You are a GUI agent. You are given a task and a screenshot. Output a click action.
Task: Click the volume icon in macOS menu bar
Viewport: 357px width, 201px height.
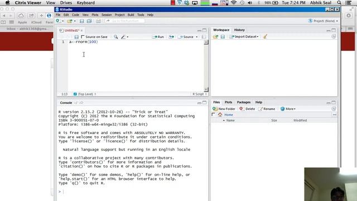tap(250, 3)
